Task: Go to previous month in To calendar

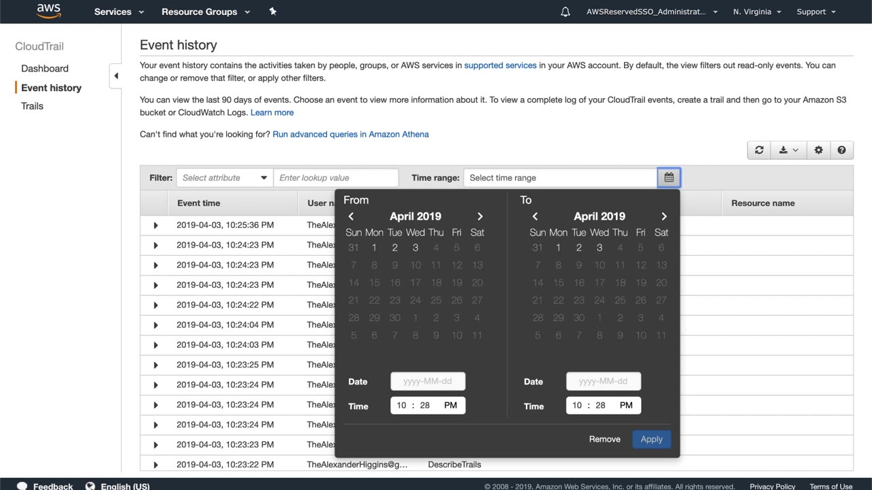Action: click(x=535, y=216)
